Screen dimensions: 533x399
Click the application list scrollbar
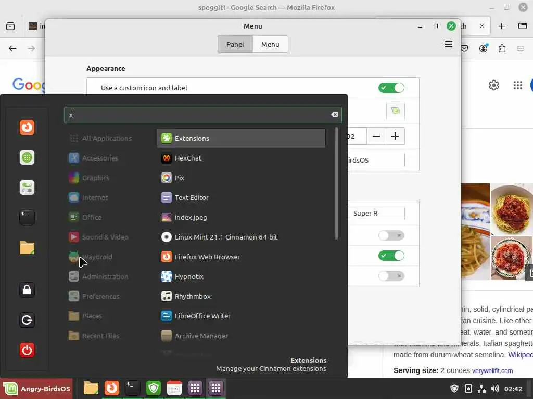336,183
